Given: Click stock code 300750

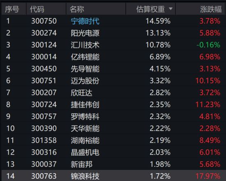Looking at the screenshot, I should pos(44,21).
